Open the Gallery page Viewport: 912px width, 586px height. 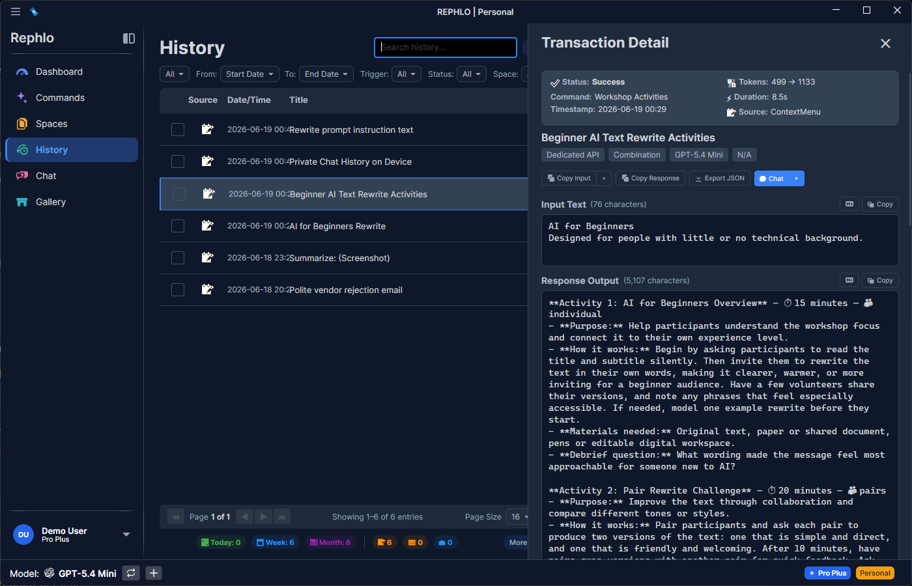[72, 202]
